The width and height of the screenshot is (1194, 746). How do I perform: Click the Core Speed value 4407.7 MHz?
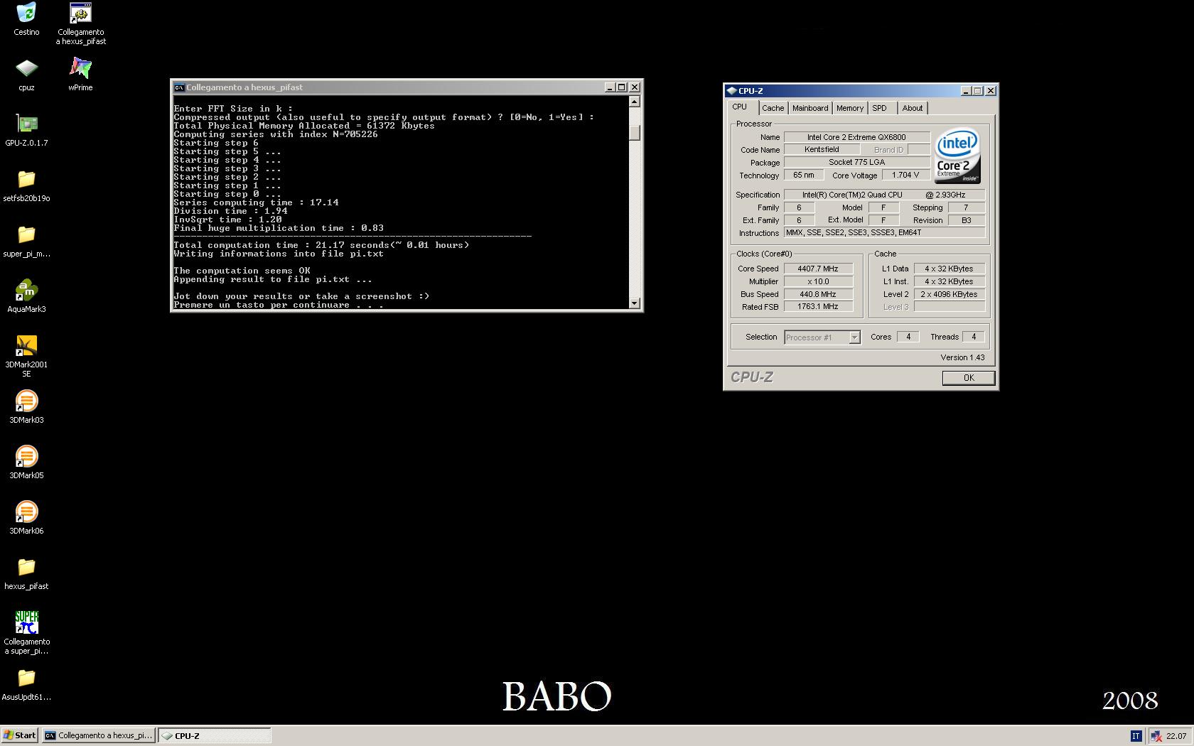(818, 269)
